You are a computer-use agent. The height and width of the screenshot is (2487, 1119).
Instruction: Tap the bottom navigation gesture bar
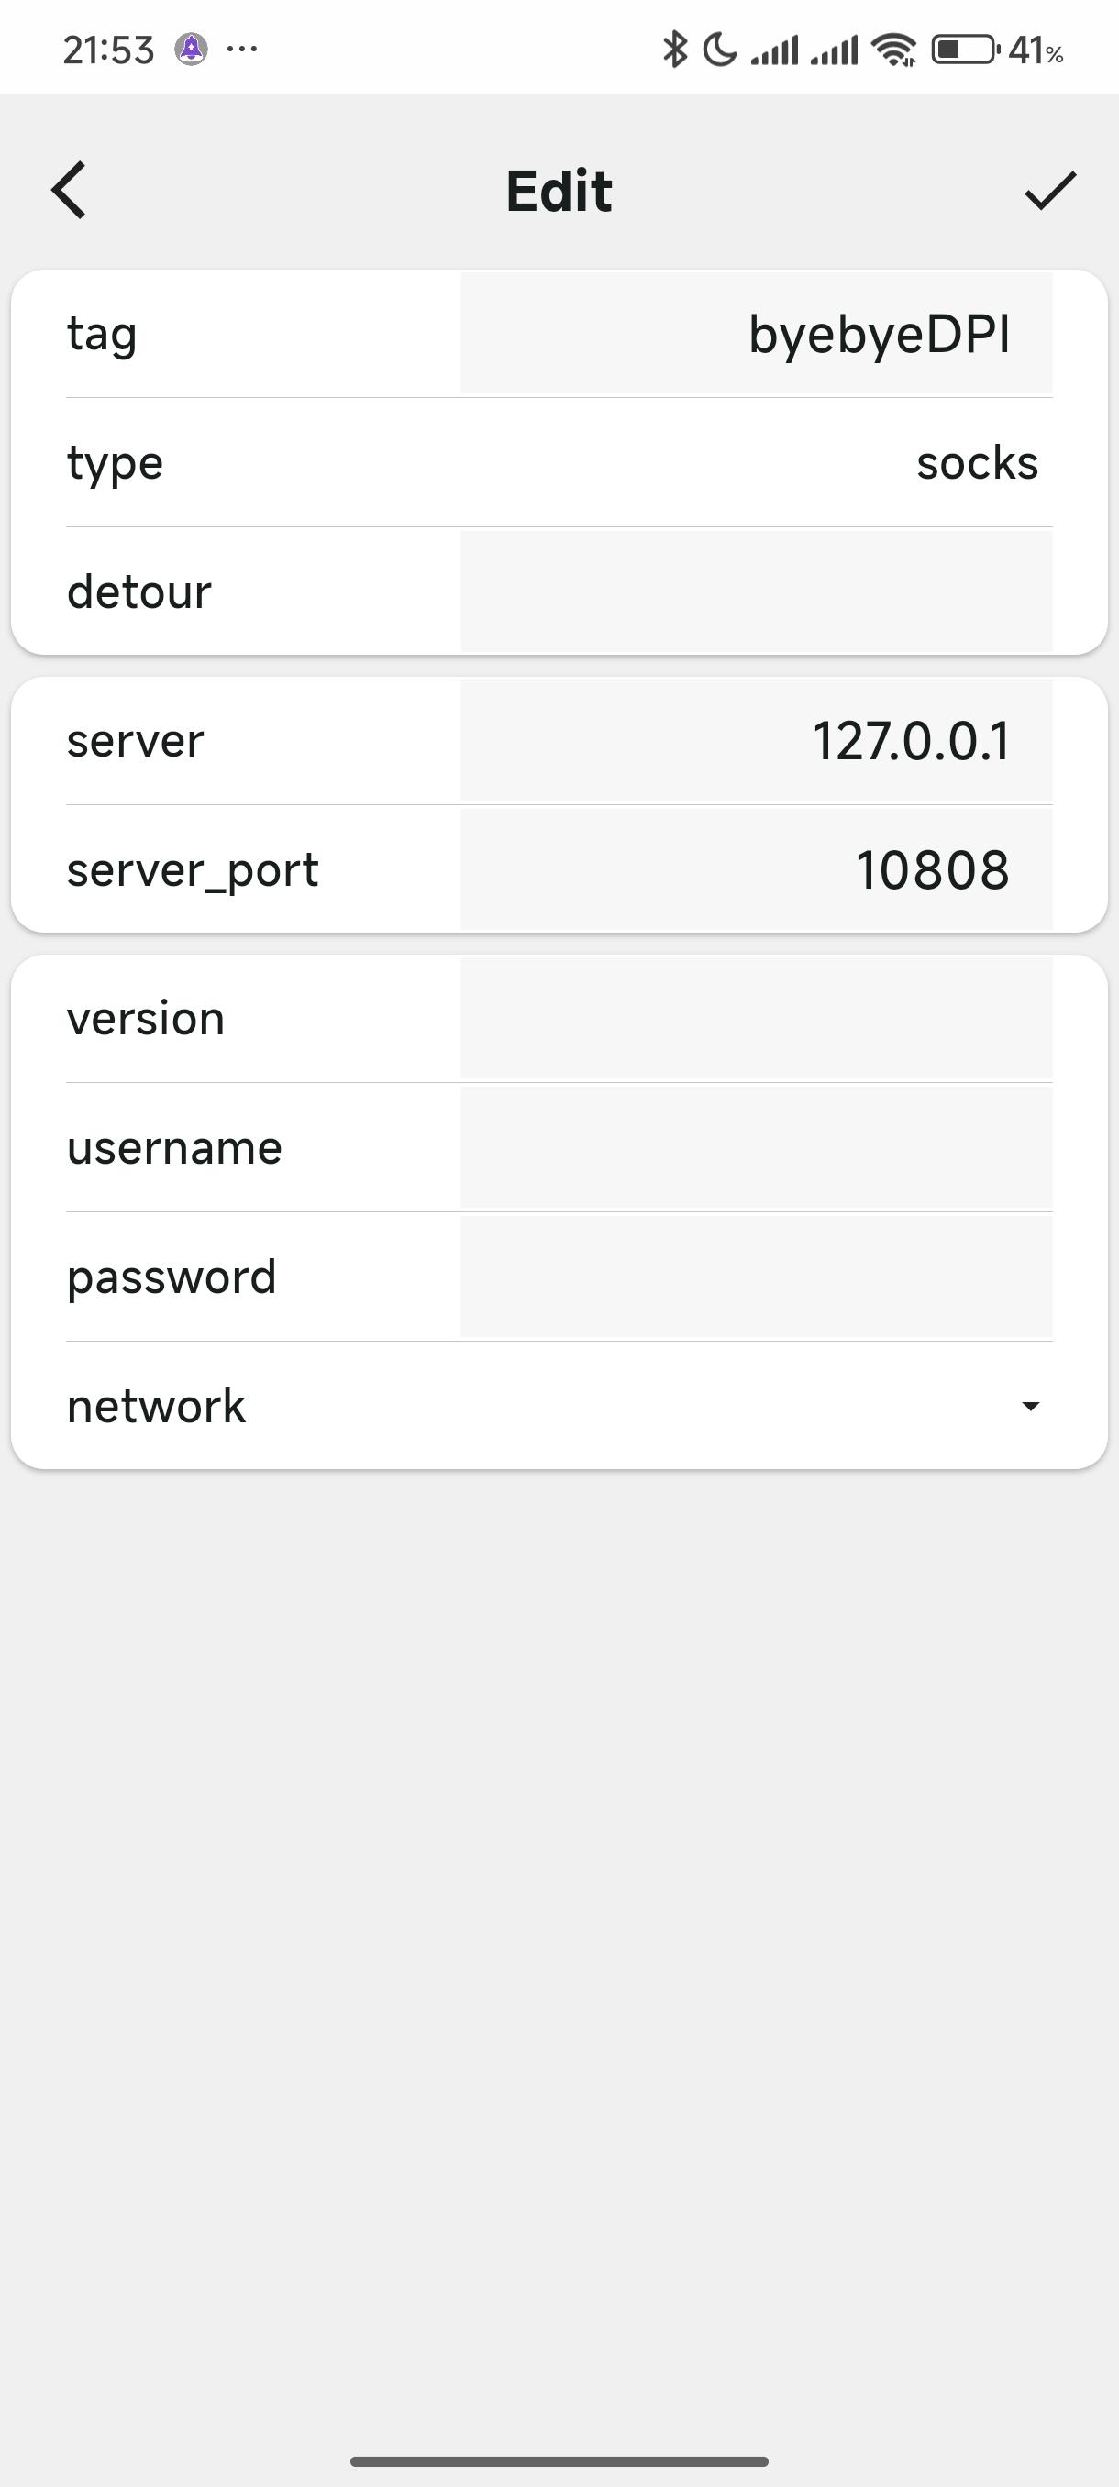point(559,2461)
